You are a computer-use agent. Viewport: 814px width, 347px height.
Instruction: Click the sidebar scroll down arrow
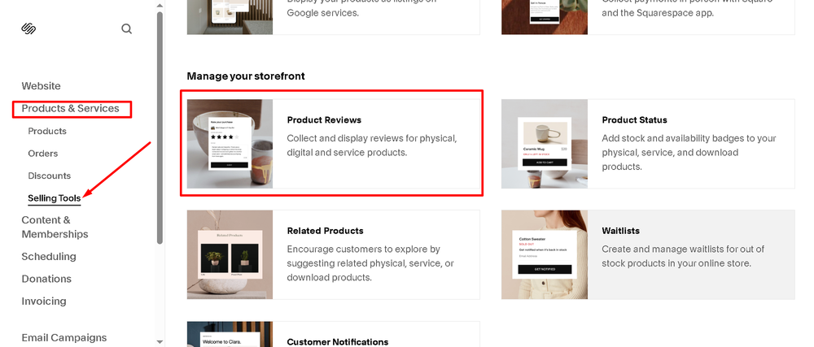pyautogui.click(x=160, y=342)
